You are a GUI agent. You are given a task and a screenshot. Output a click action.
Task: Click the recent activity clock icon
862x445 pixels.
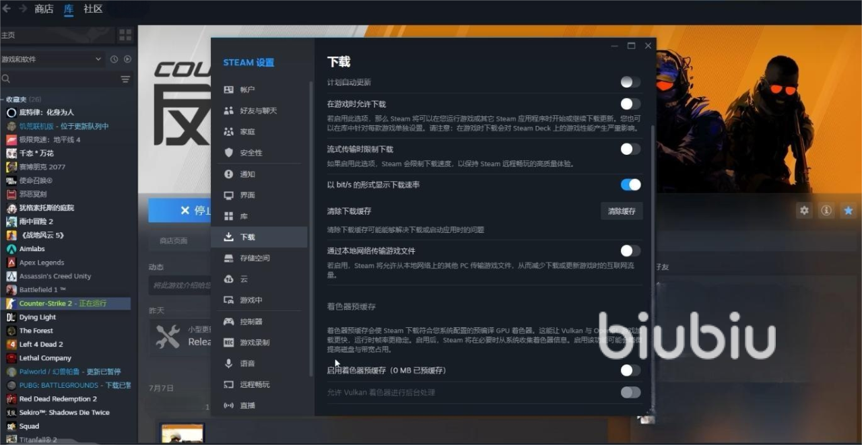coord(114,59)
